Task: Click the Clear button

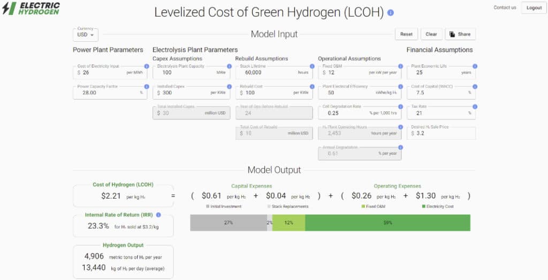Action: [431, 34]
